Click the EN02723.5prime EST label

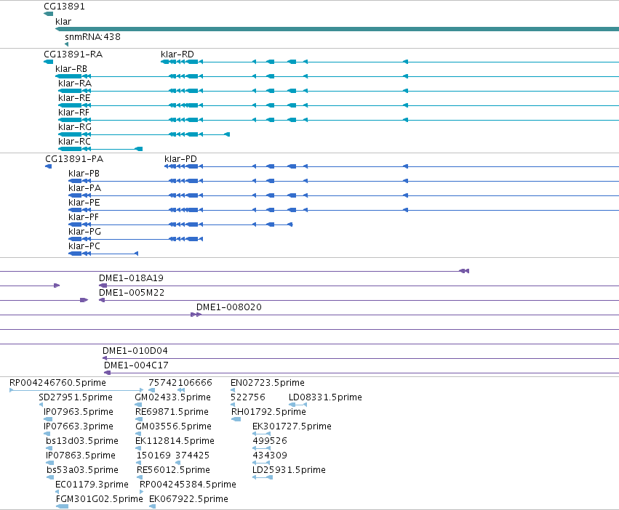pyautogui.click(x=267, y=383)
